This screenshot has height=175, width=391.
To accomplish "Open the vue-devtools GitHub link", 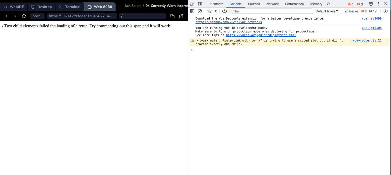I will [229, 22].
